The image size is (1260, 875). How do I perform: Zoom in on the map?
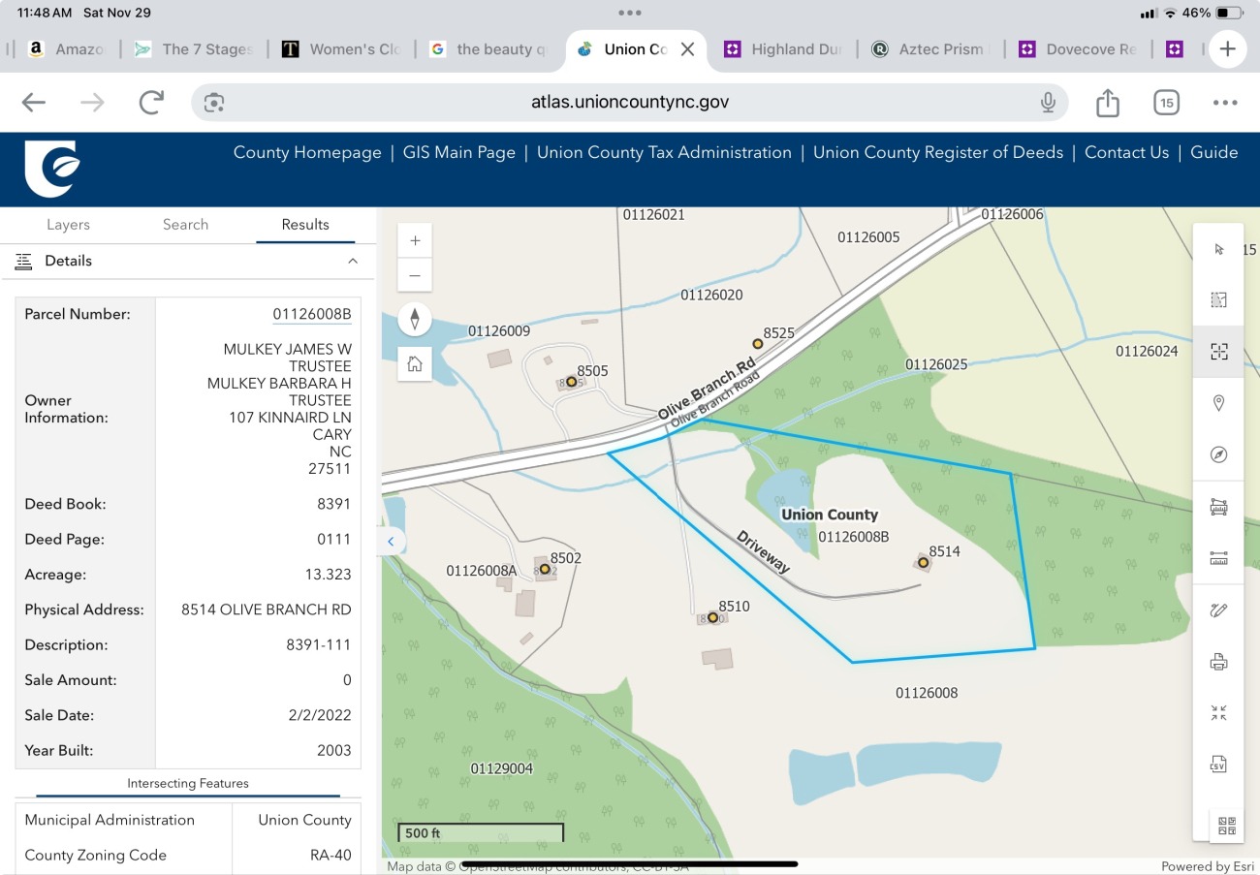pyautogui.click(x=415, y=240)
